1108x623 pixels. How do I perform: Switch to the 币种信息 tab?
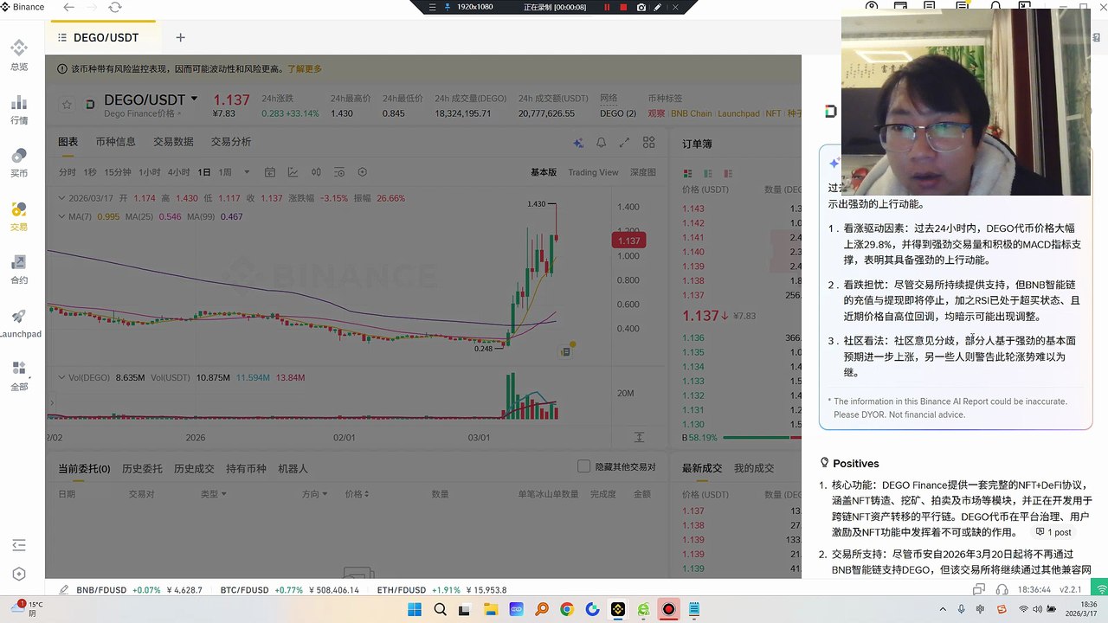click(x=115, y=142)
